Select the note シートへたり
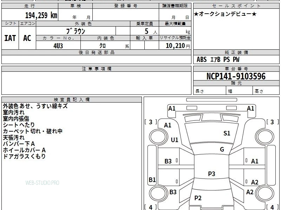This screenshot has width=281, height=210. pyautogui.click(x=19, y=125)
